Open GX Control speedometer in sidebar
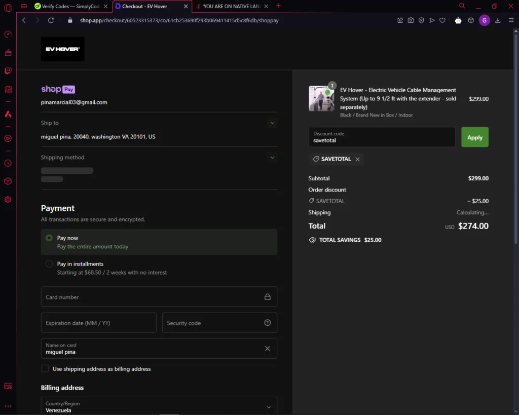The width and height of the screenshot is (519, 415). [x=8, y=34]
